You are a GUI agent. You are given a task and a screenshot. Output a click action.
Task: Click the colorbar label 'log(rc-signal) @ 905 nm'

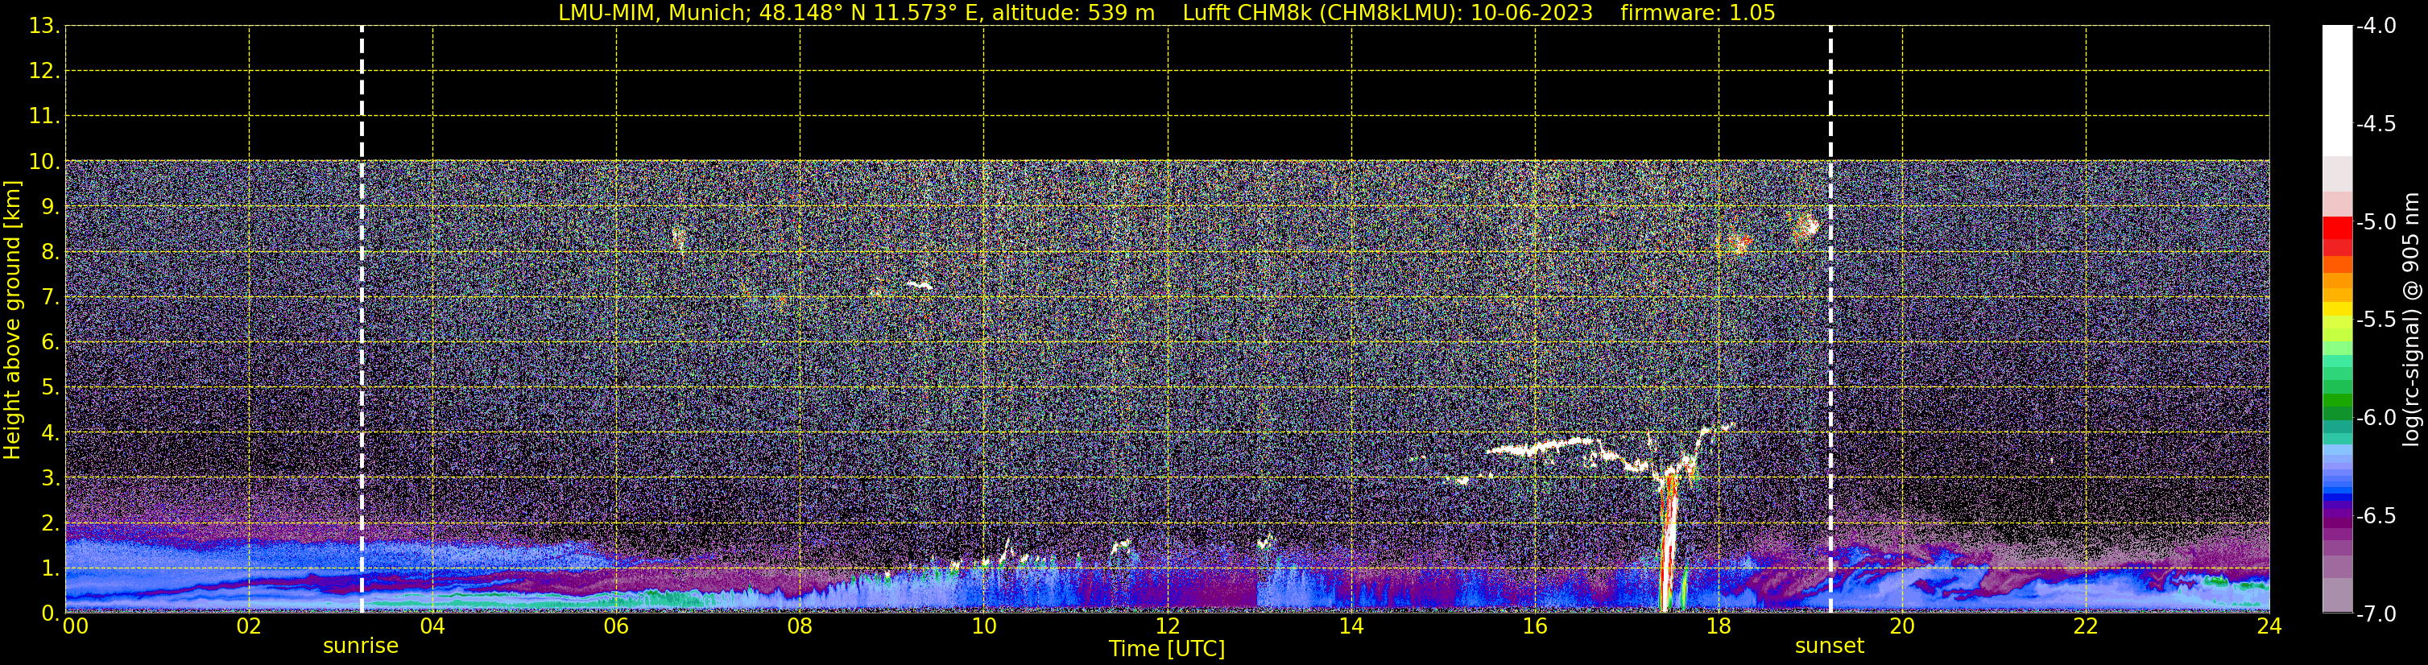coord(2412,320)
